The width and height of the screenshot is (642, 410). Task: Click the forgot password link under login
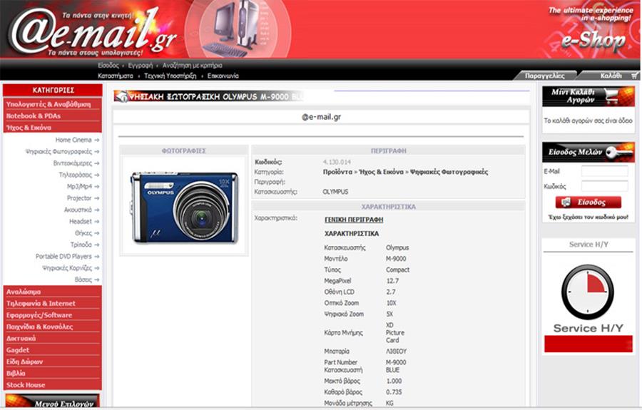click(588, 217)
